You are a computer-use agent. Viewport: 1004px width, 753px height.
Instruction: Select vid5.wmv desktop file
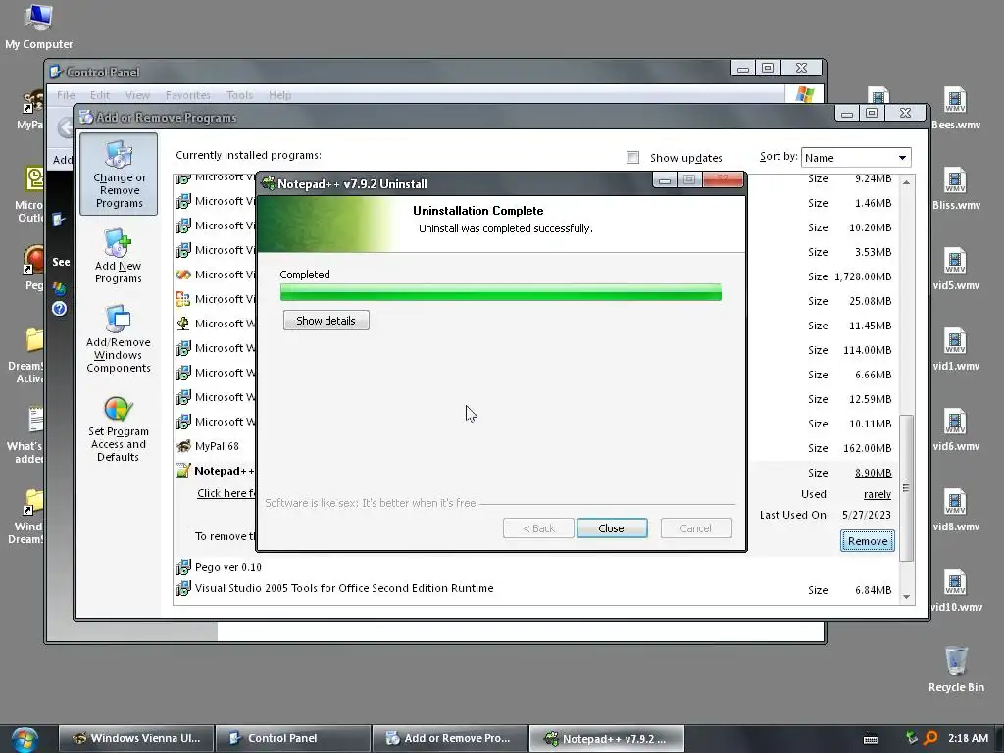(955, 269)
